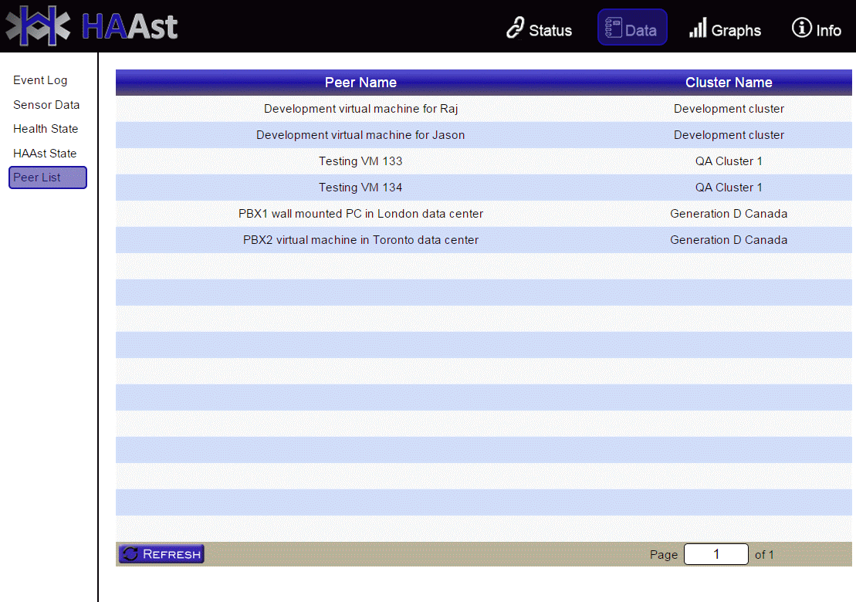Go to Health State page
The height and width of the screenshot is (602, 856).
(46, 129)
